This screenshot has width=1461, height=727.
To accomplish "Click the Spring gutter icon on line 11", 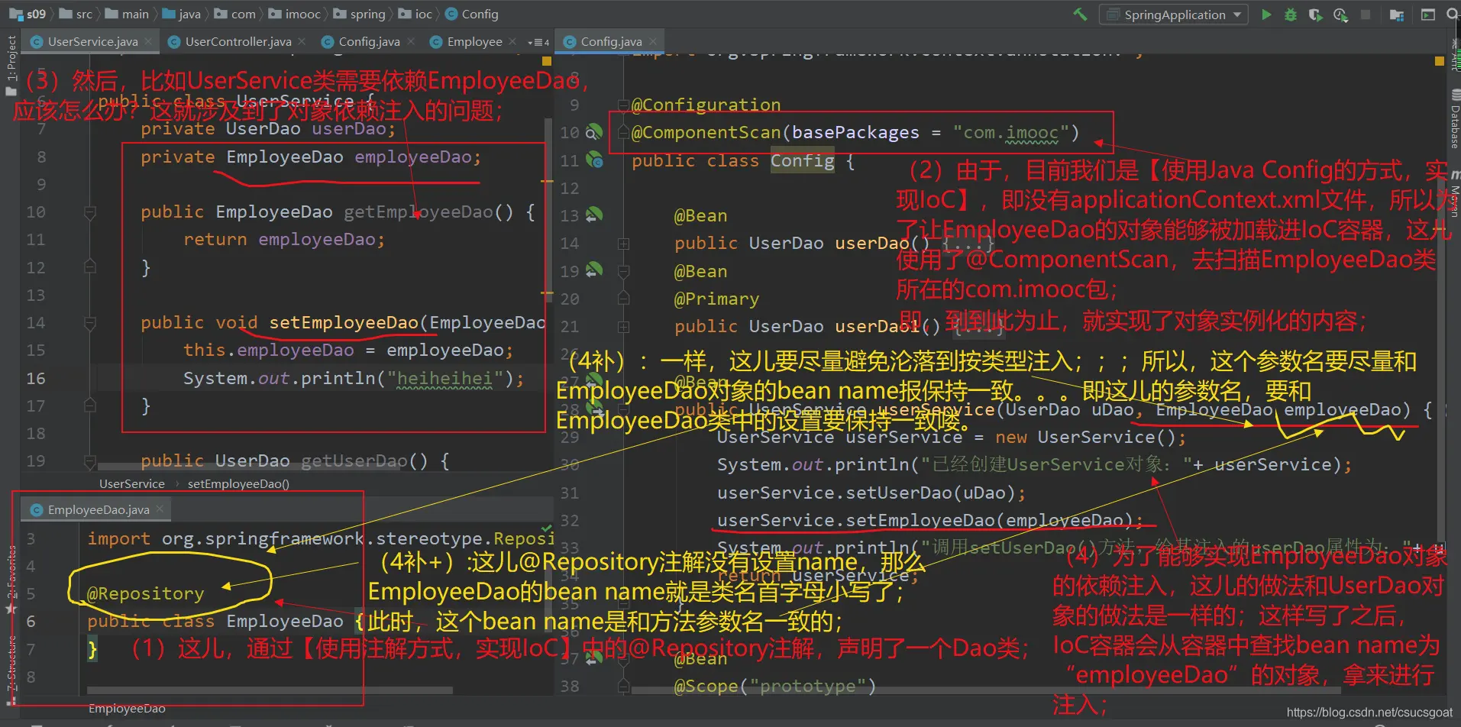I will 593,160.
